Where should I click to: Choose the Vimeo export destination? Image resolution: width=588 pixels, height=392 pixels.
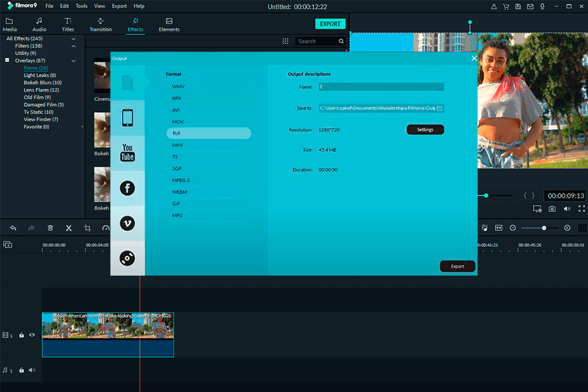click(x=127, y=223)
